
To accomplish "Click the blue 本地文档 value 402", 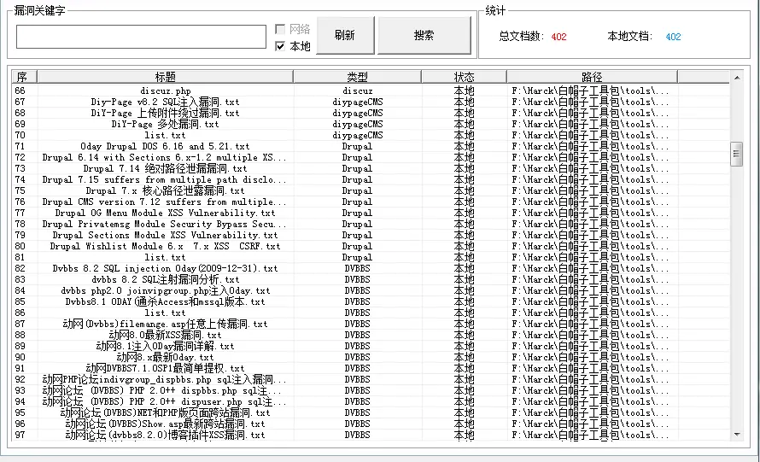I will click(x=673, y=37).
